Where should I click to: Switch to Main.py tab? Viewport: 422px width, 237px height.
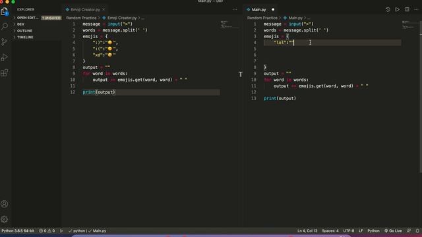[x=259, y=9]
